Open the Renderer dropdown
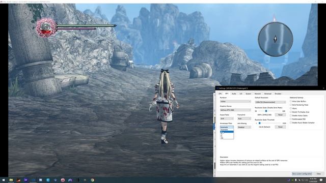The image size is (326, 183). (235, 102)
